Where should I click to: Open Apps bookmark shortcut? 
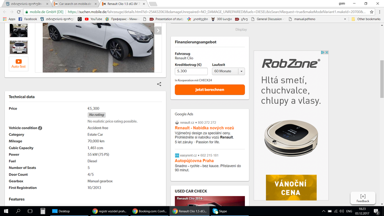click(9, 19)
